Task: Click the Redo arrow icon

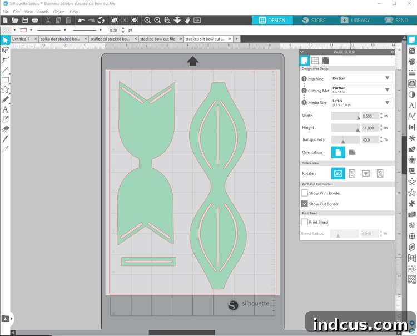Action: click(91, 20)
